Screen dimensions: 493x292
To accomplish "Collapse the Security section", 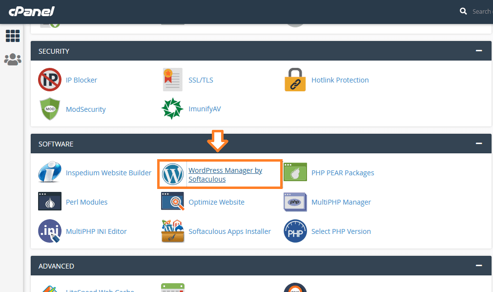I will (478, 51).
